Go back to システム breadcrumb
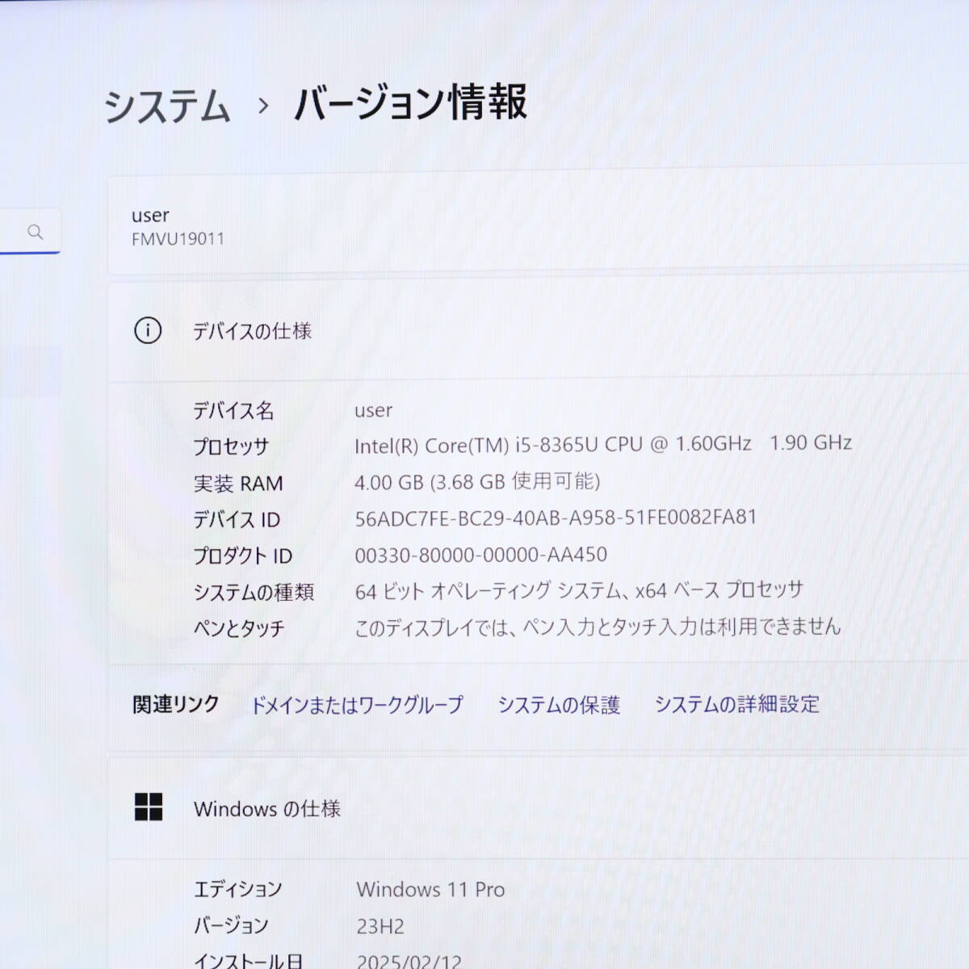This screenshot has width=969, height=969. click(x=167, y=106)
